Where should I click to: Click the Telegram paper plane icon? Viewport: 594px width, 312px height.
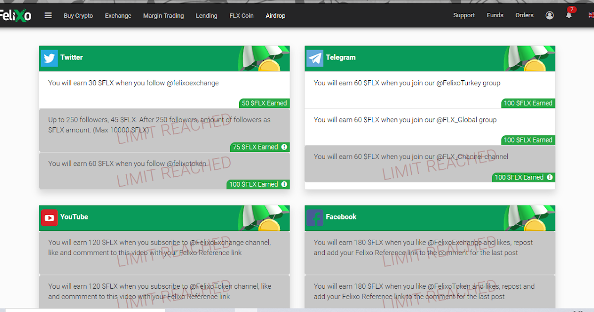pyautogui.click(x=315, y=58)
